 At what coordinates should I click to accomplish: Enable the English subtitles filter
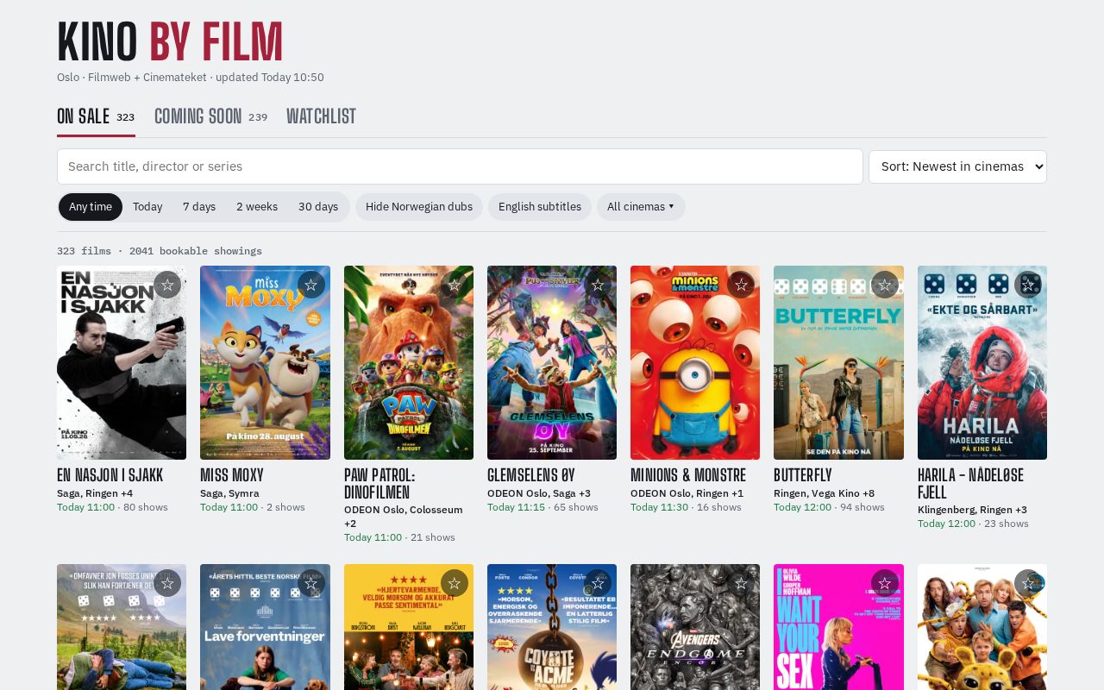tap(540, 207)
